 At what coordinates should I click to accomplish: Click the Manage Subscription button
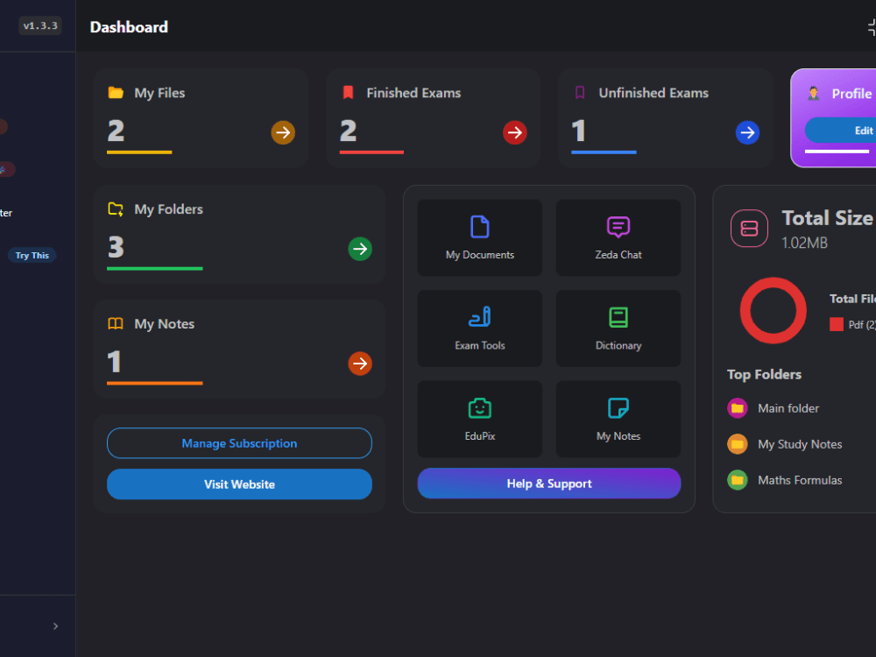(x=239, y=443)
